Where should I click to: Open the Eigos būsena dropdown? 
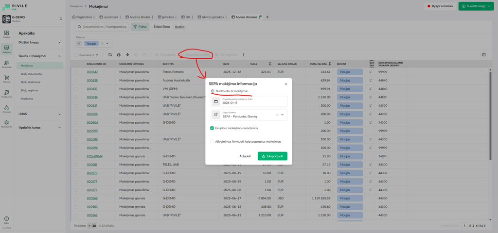(283, 115)
